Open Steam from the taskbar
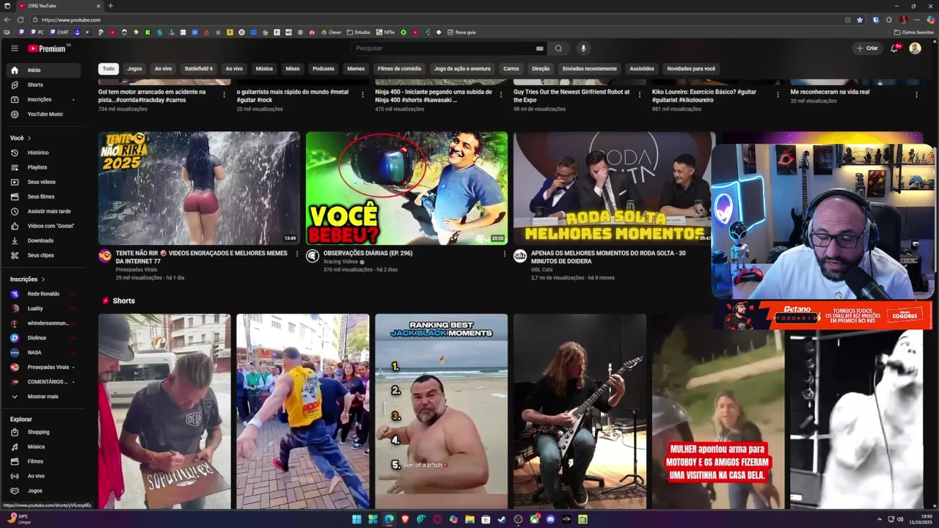This screenshot has width=939, height=528. tap(502, 519)
